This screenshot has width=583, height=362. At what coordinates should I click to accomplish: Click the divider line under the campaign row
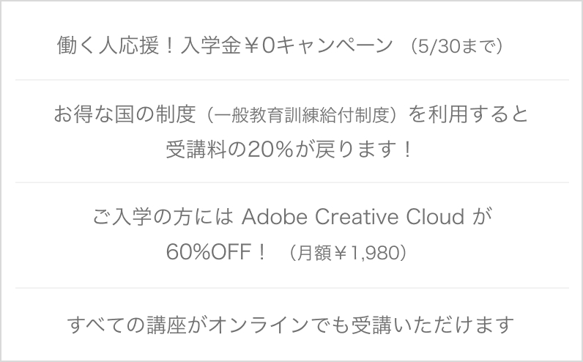click(x=292, y=80)
